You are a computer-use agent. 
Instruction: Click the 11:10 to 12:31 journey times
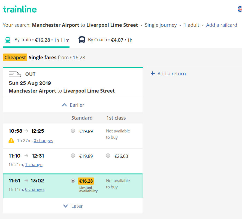[x=26, y=156]
